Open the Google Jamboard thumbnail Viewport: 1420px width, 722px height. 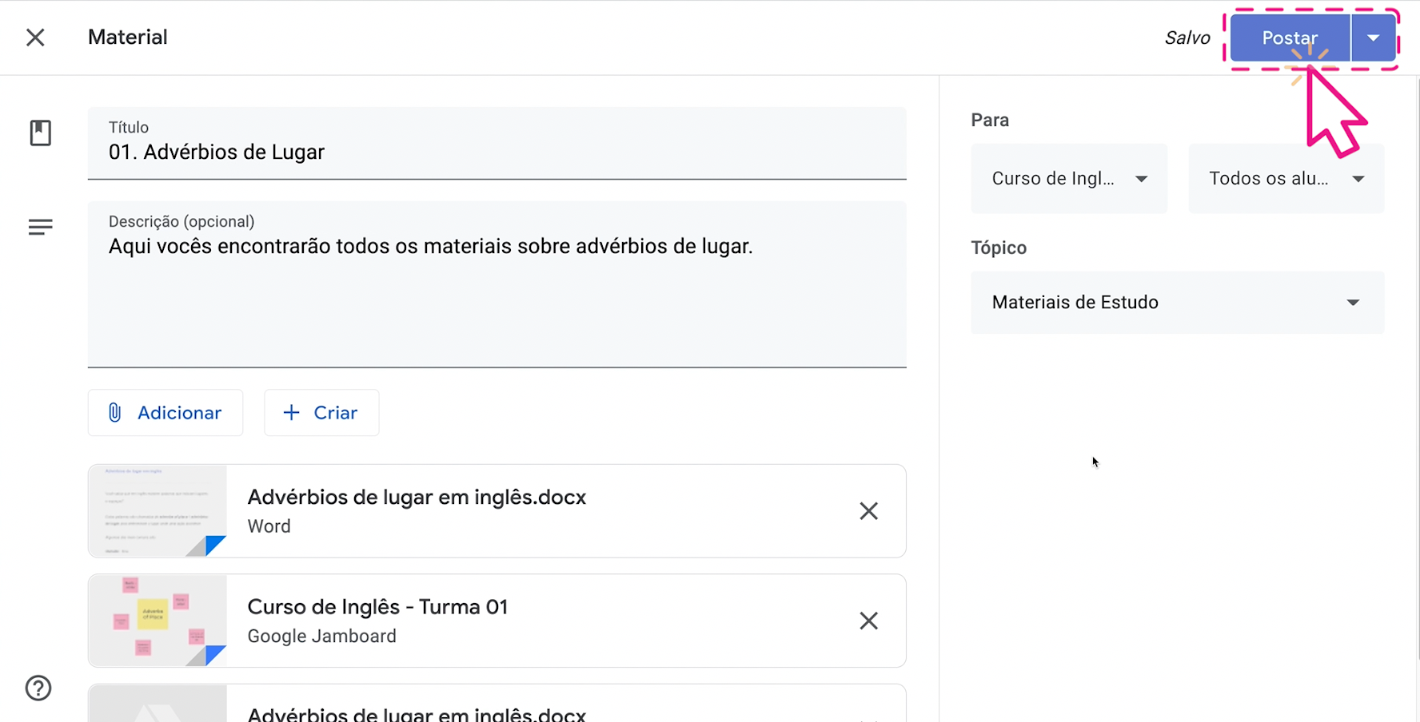(x=158, y=621)
